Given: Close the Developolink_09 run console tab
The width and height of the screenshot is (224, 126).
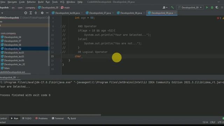Looking at the screenshot, I should (18, 78).
